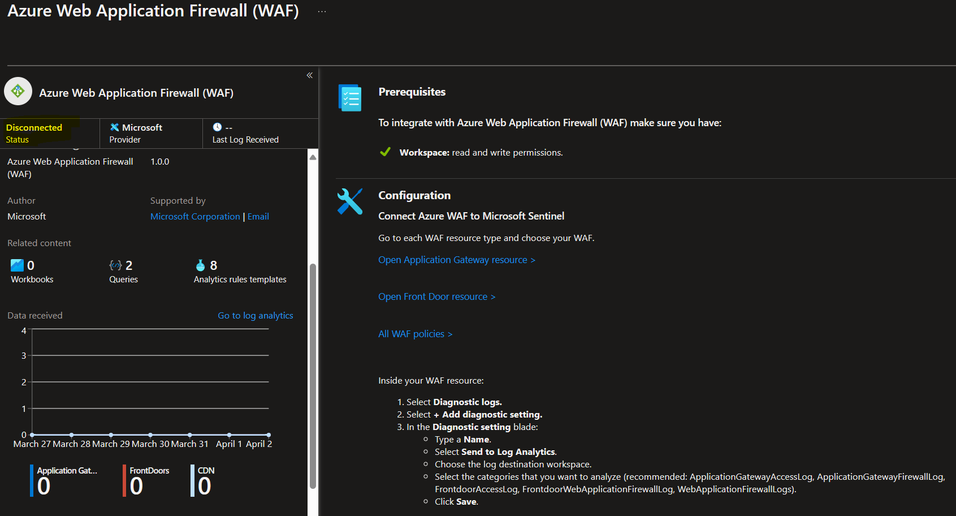Click the 'Send to Log Analytics' instruction
Screen dimensions: 956x516
click(496, 452)
